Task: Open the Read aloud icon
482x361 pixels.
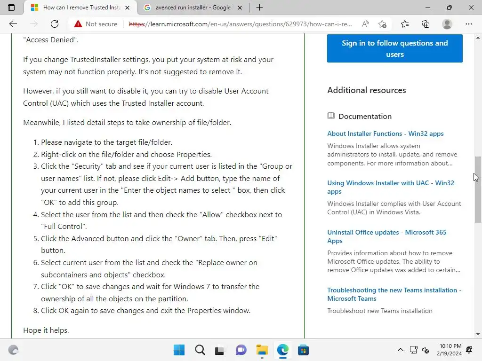Action: pos(365,24)
